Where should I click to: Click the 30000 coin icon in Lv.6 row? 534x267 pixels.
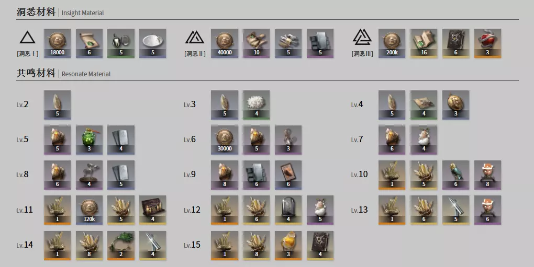click(225, 140)
